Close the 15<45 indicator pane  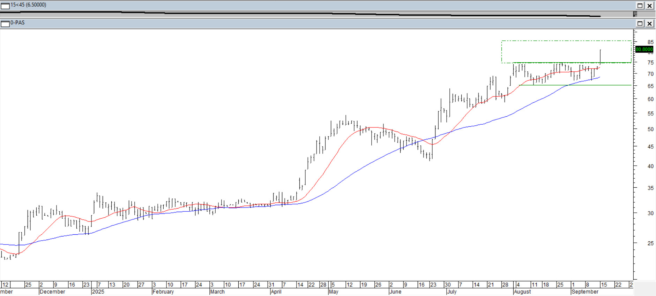[x=649, y=6]
